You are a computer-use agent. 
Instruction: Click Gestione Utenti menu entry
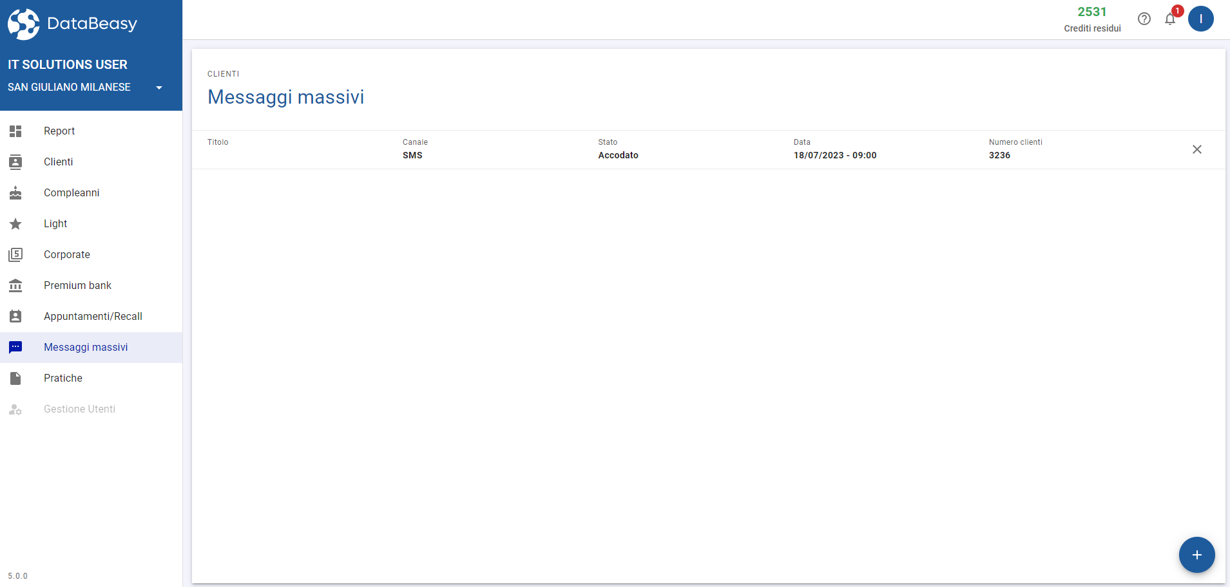pyautogui.click(x=79, y=409)
